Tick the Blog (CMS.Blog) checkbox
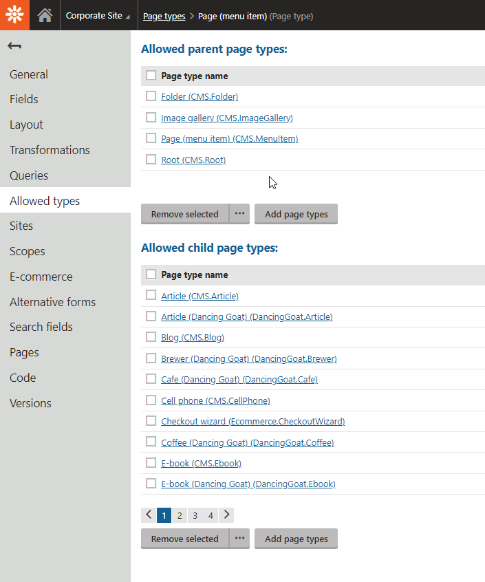Image resolution: width=485 pixels, height=582 pixels. 151,337
